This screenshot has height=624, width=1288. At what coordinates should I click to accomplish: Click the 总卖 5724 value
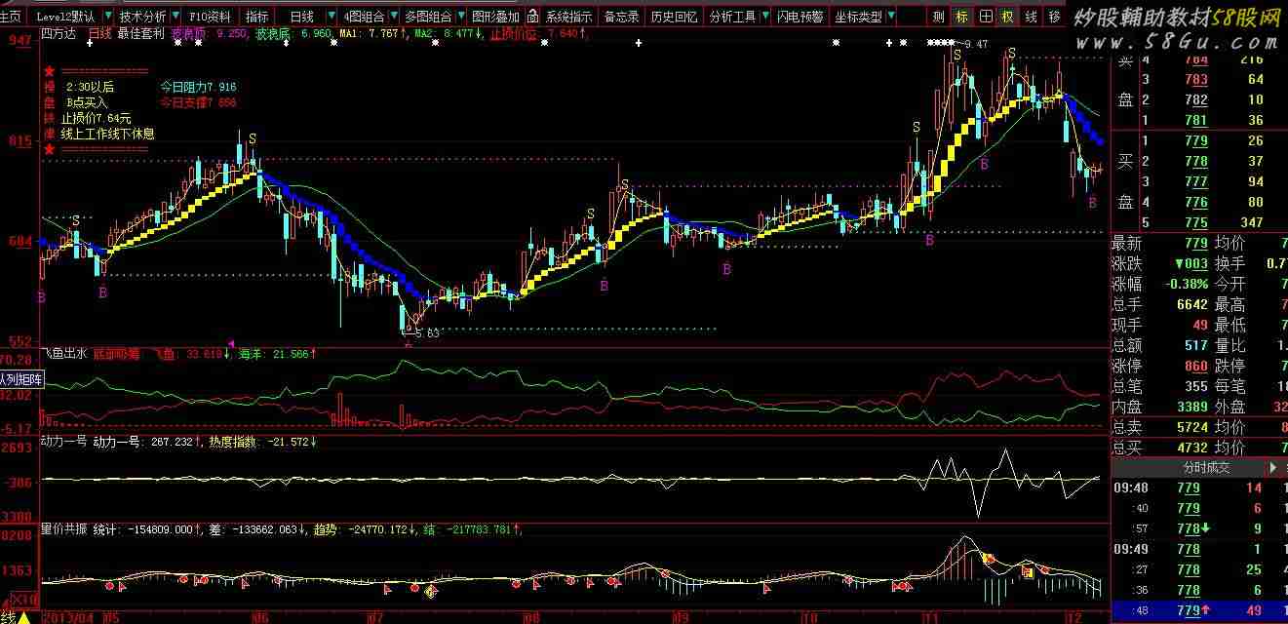click(1192, 427)
